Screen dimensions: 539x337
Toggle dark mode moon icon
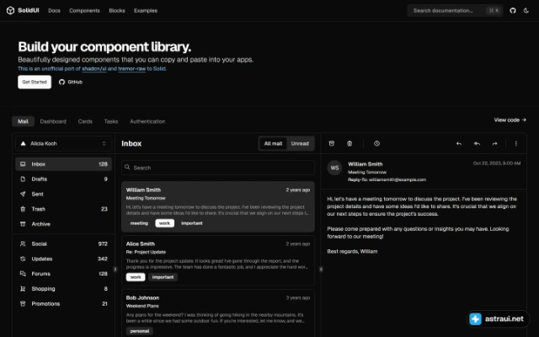coord(526,11)
